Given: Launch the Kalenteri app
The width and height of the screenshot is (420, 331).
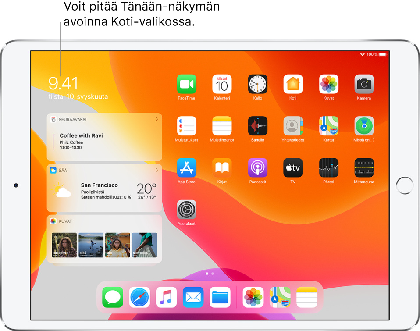Looking at the screenshot, I should coord(222,84).
